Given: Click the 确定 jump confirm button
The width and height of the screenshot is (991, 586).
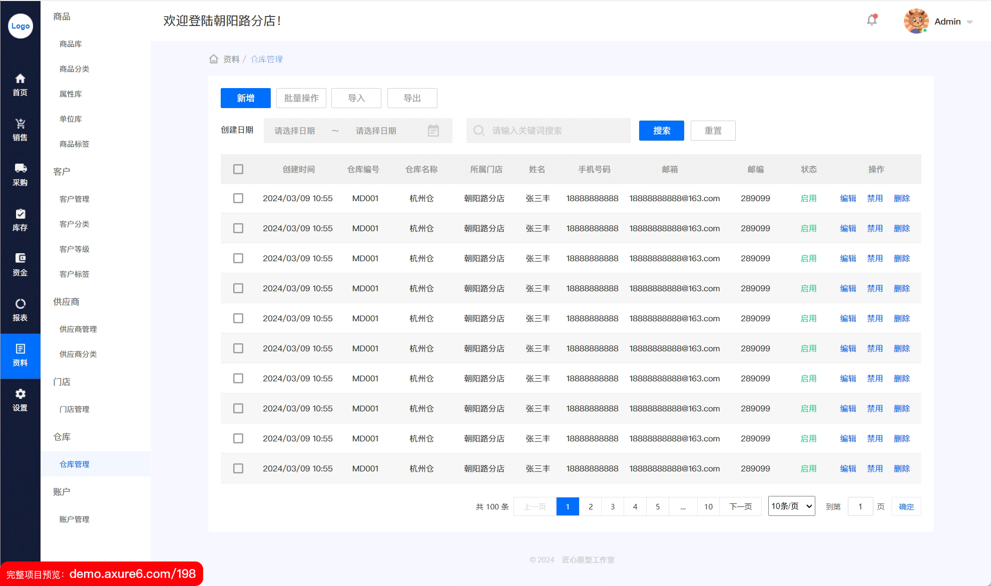Looking at the screenshot, I should click(x=906, y=506).
